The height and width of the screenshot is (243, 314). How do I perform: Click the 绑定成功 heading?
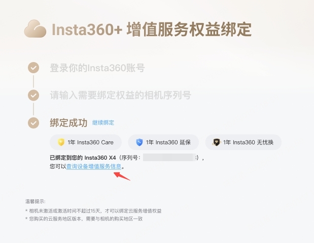point(68,123)
